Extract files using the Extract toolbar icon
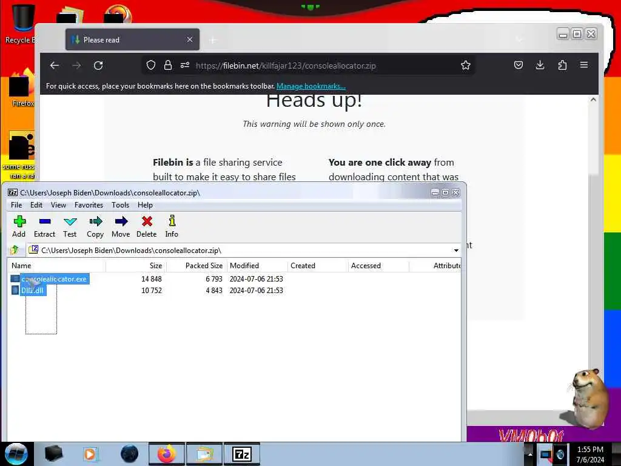This screenshot has height=466, width=621. pyautogui.click(x=44, y=226)
